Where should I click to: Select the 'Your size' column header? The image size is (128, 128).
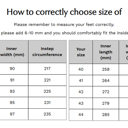(x=81, y=52)
